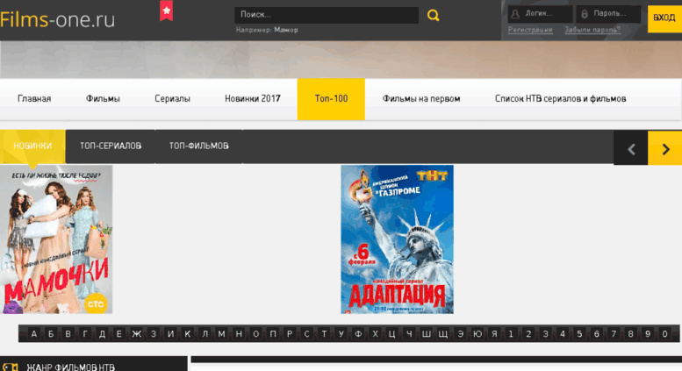Select letter Ю in alphabet bar

[477, 333]
